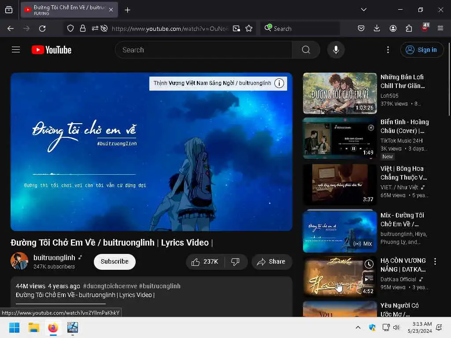Click the YouTube URL in the address bar

click(x=170, y=29)
